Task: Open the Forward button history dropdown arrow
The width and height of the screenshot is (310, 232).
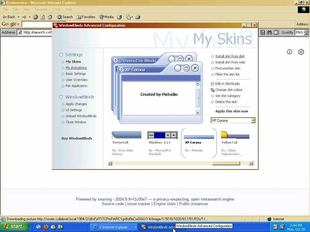Action: coord(30,17)
